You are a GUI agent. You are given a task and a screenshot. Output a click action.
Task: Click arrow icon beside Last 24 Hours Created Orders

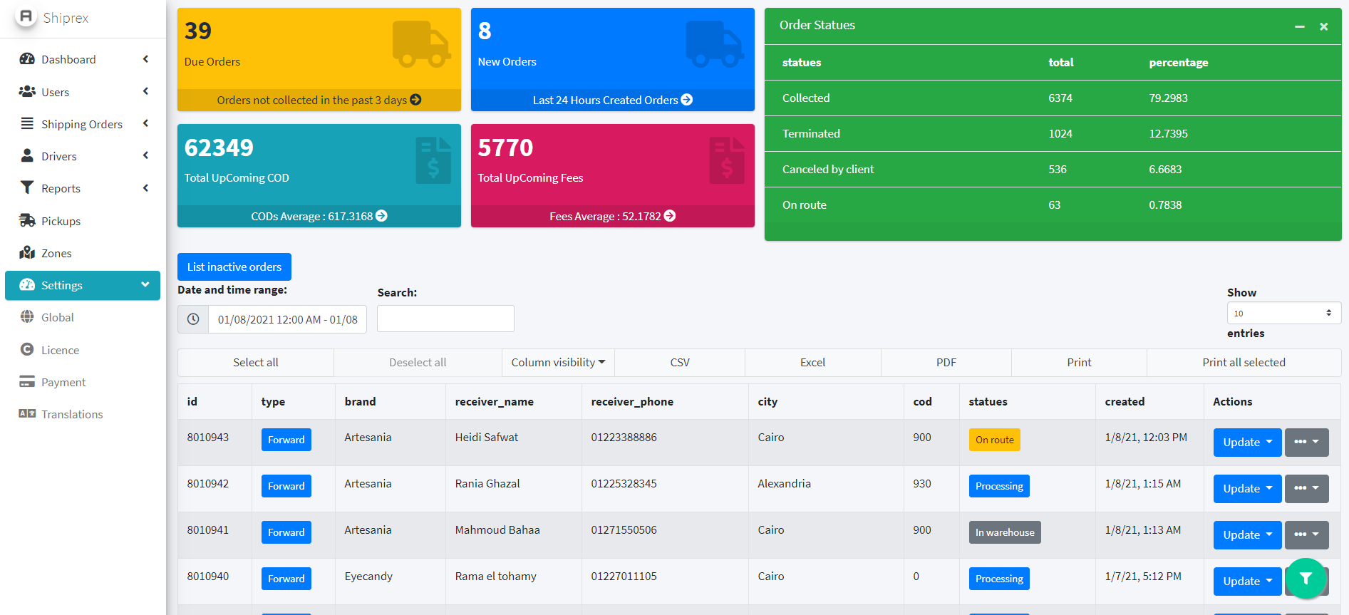[686, 100]
